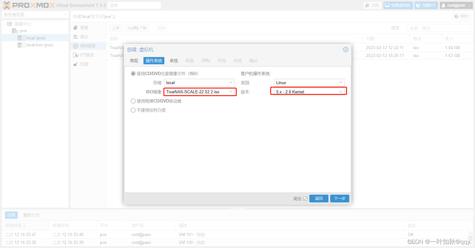Select local-lvm (pve) storage in tree
The image size is (475, 248).
35,45
